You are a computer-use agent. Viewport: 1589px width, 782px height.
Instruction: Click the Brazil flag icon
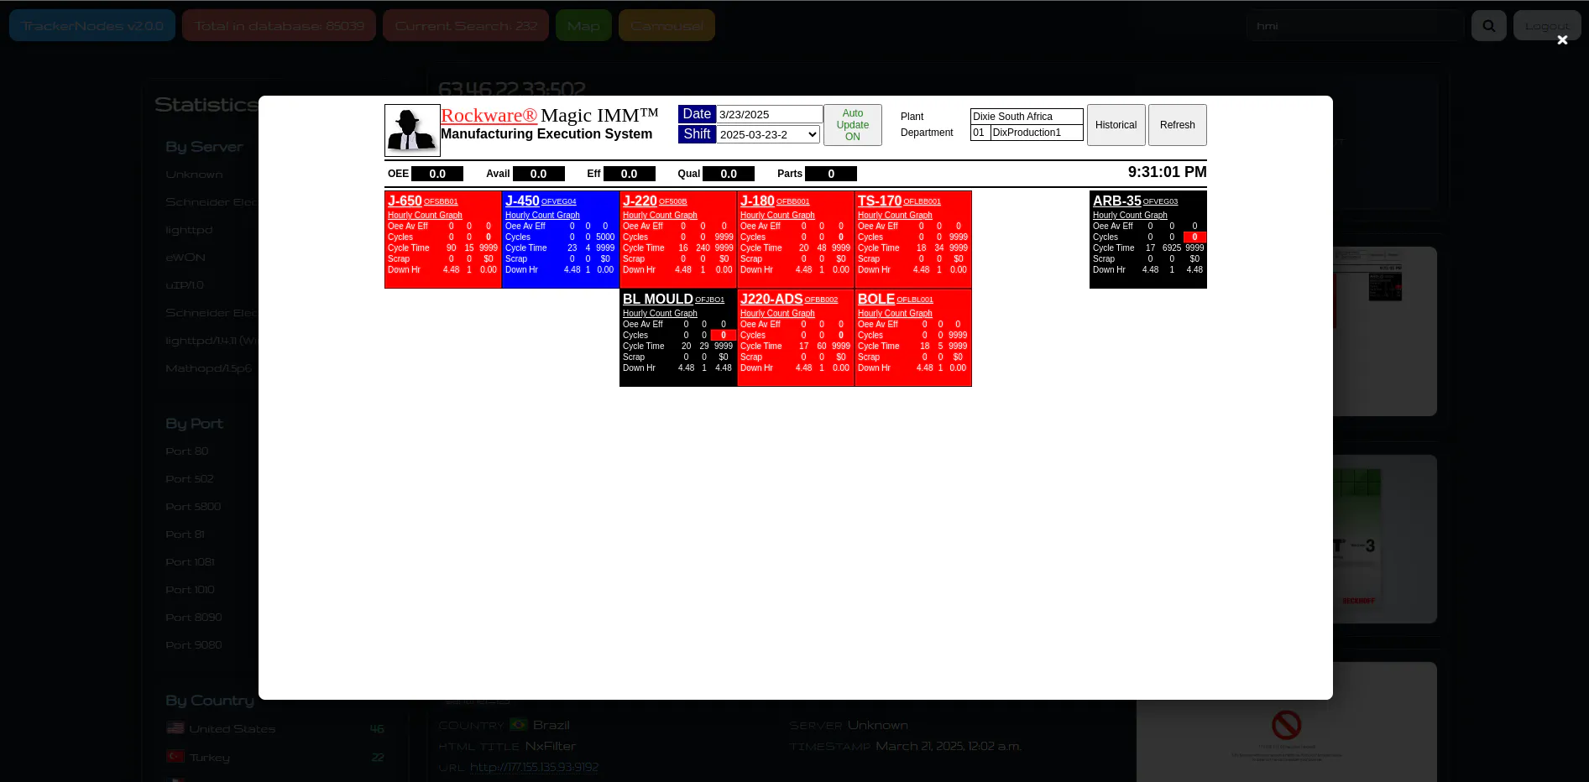[519, 725]
